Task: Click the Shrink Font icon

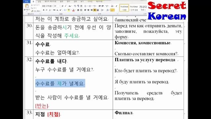Action: click(x=66, y=6)
